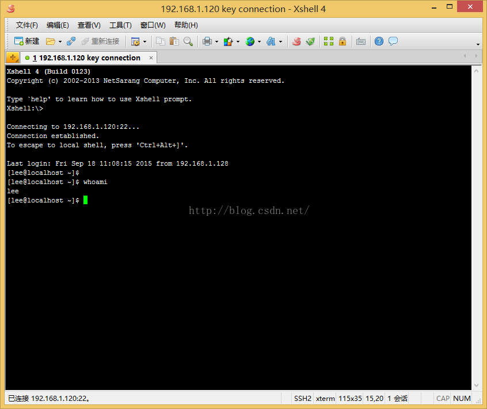
Task: Click the 1 会话 session count
Action: click(x=397, y=399)
